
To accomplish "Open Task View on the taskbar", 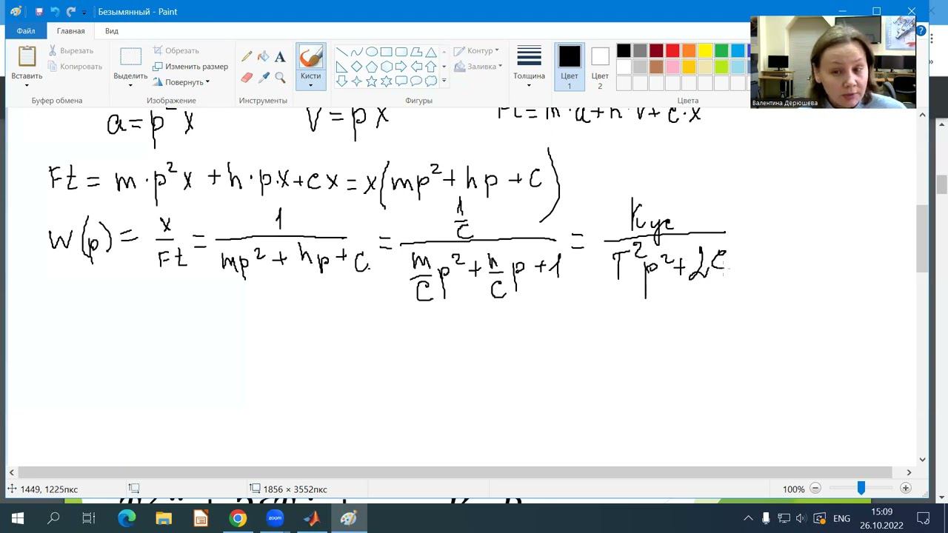I will pos(88,518).
